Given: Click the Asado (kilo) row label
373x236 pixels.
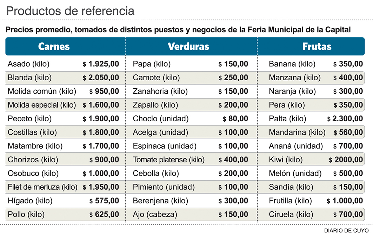Looking at the screenshot, I should (28, 64).
